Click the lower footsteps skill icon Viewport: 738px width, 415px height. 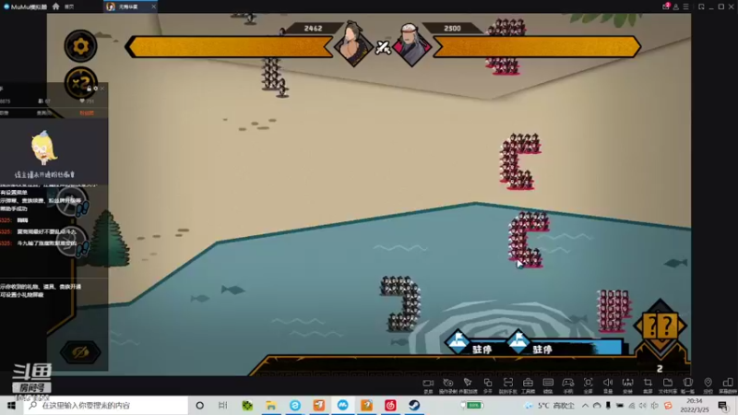72,243
